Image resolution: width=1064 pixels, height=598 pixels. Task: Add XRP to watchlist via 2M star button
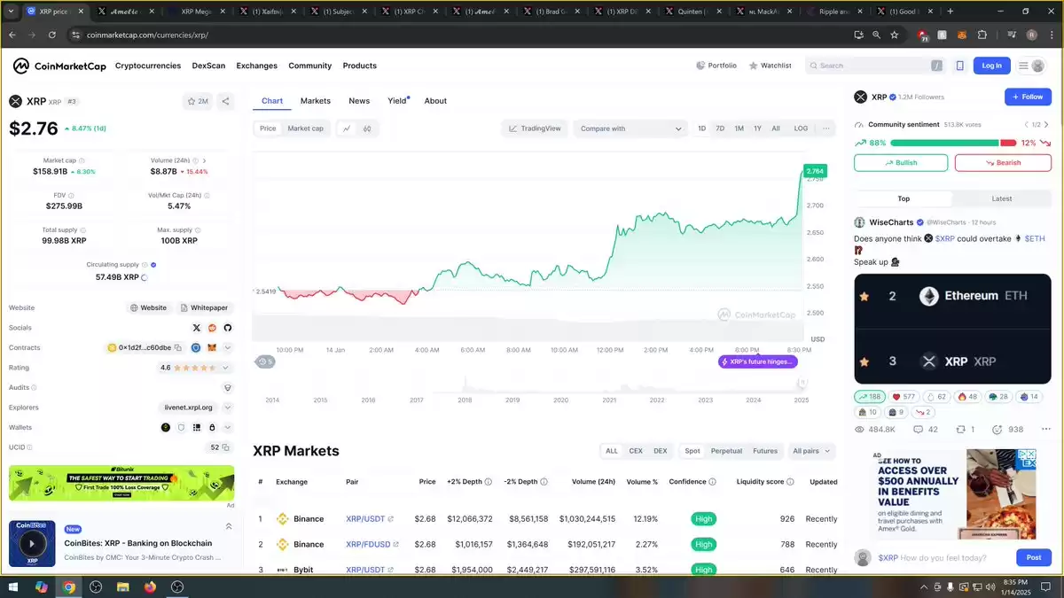pos(198,101)
